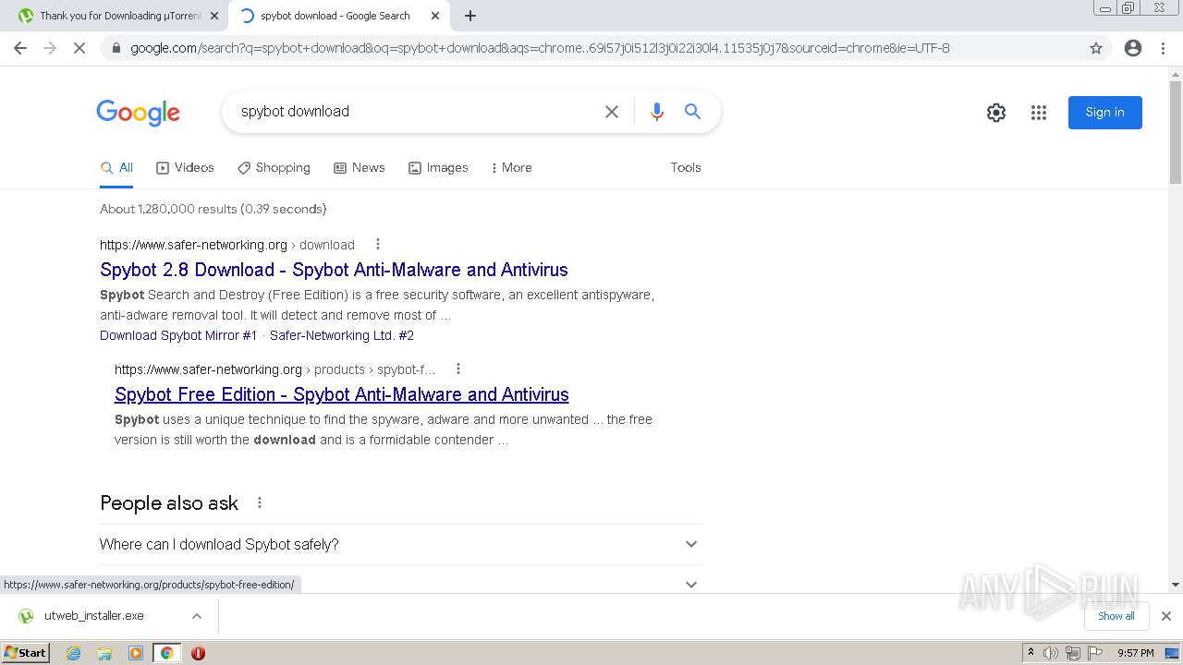Open utweb_installer.exe download options arrow
Image resolution: width=1183 pixels, height=665 pixels.
pos(196,616)
